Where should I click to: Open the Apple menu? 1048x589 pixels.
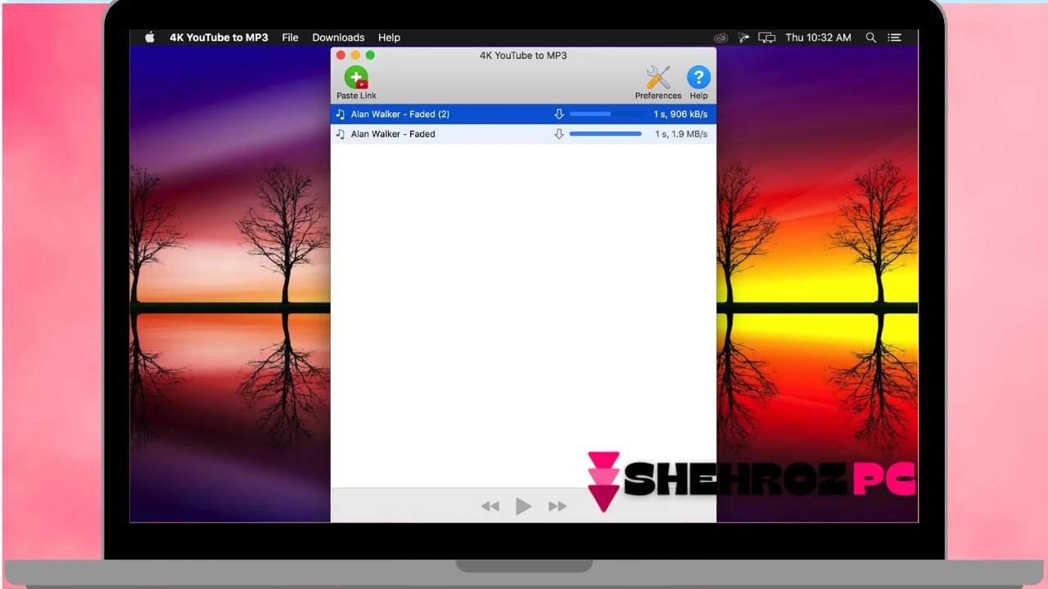coord(150,38)
